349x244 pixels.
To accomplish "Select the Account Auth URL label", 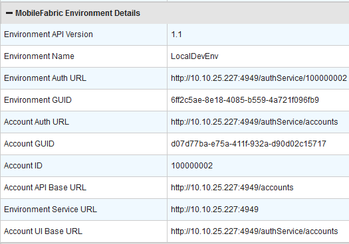I will coord(37,122).
